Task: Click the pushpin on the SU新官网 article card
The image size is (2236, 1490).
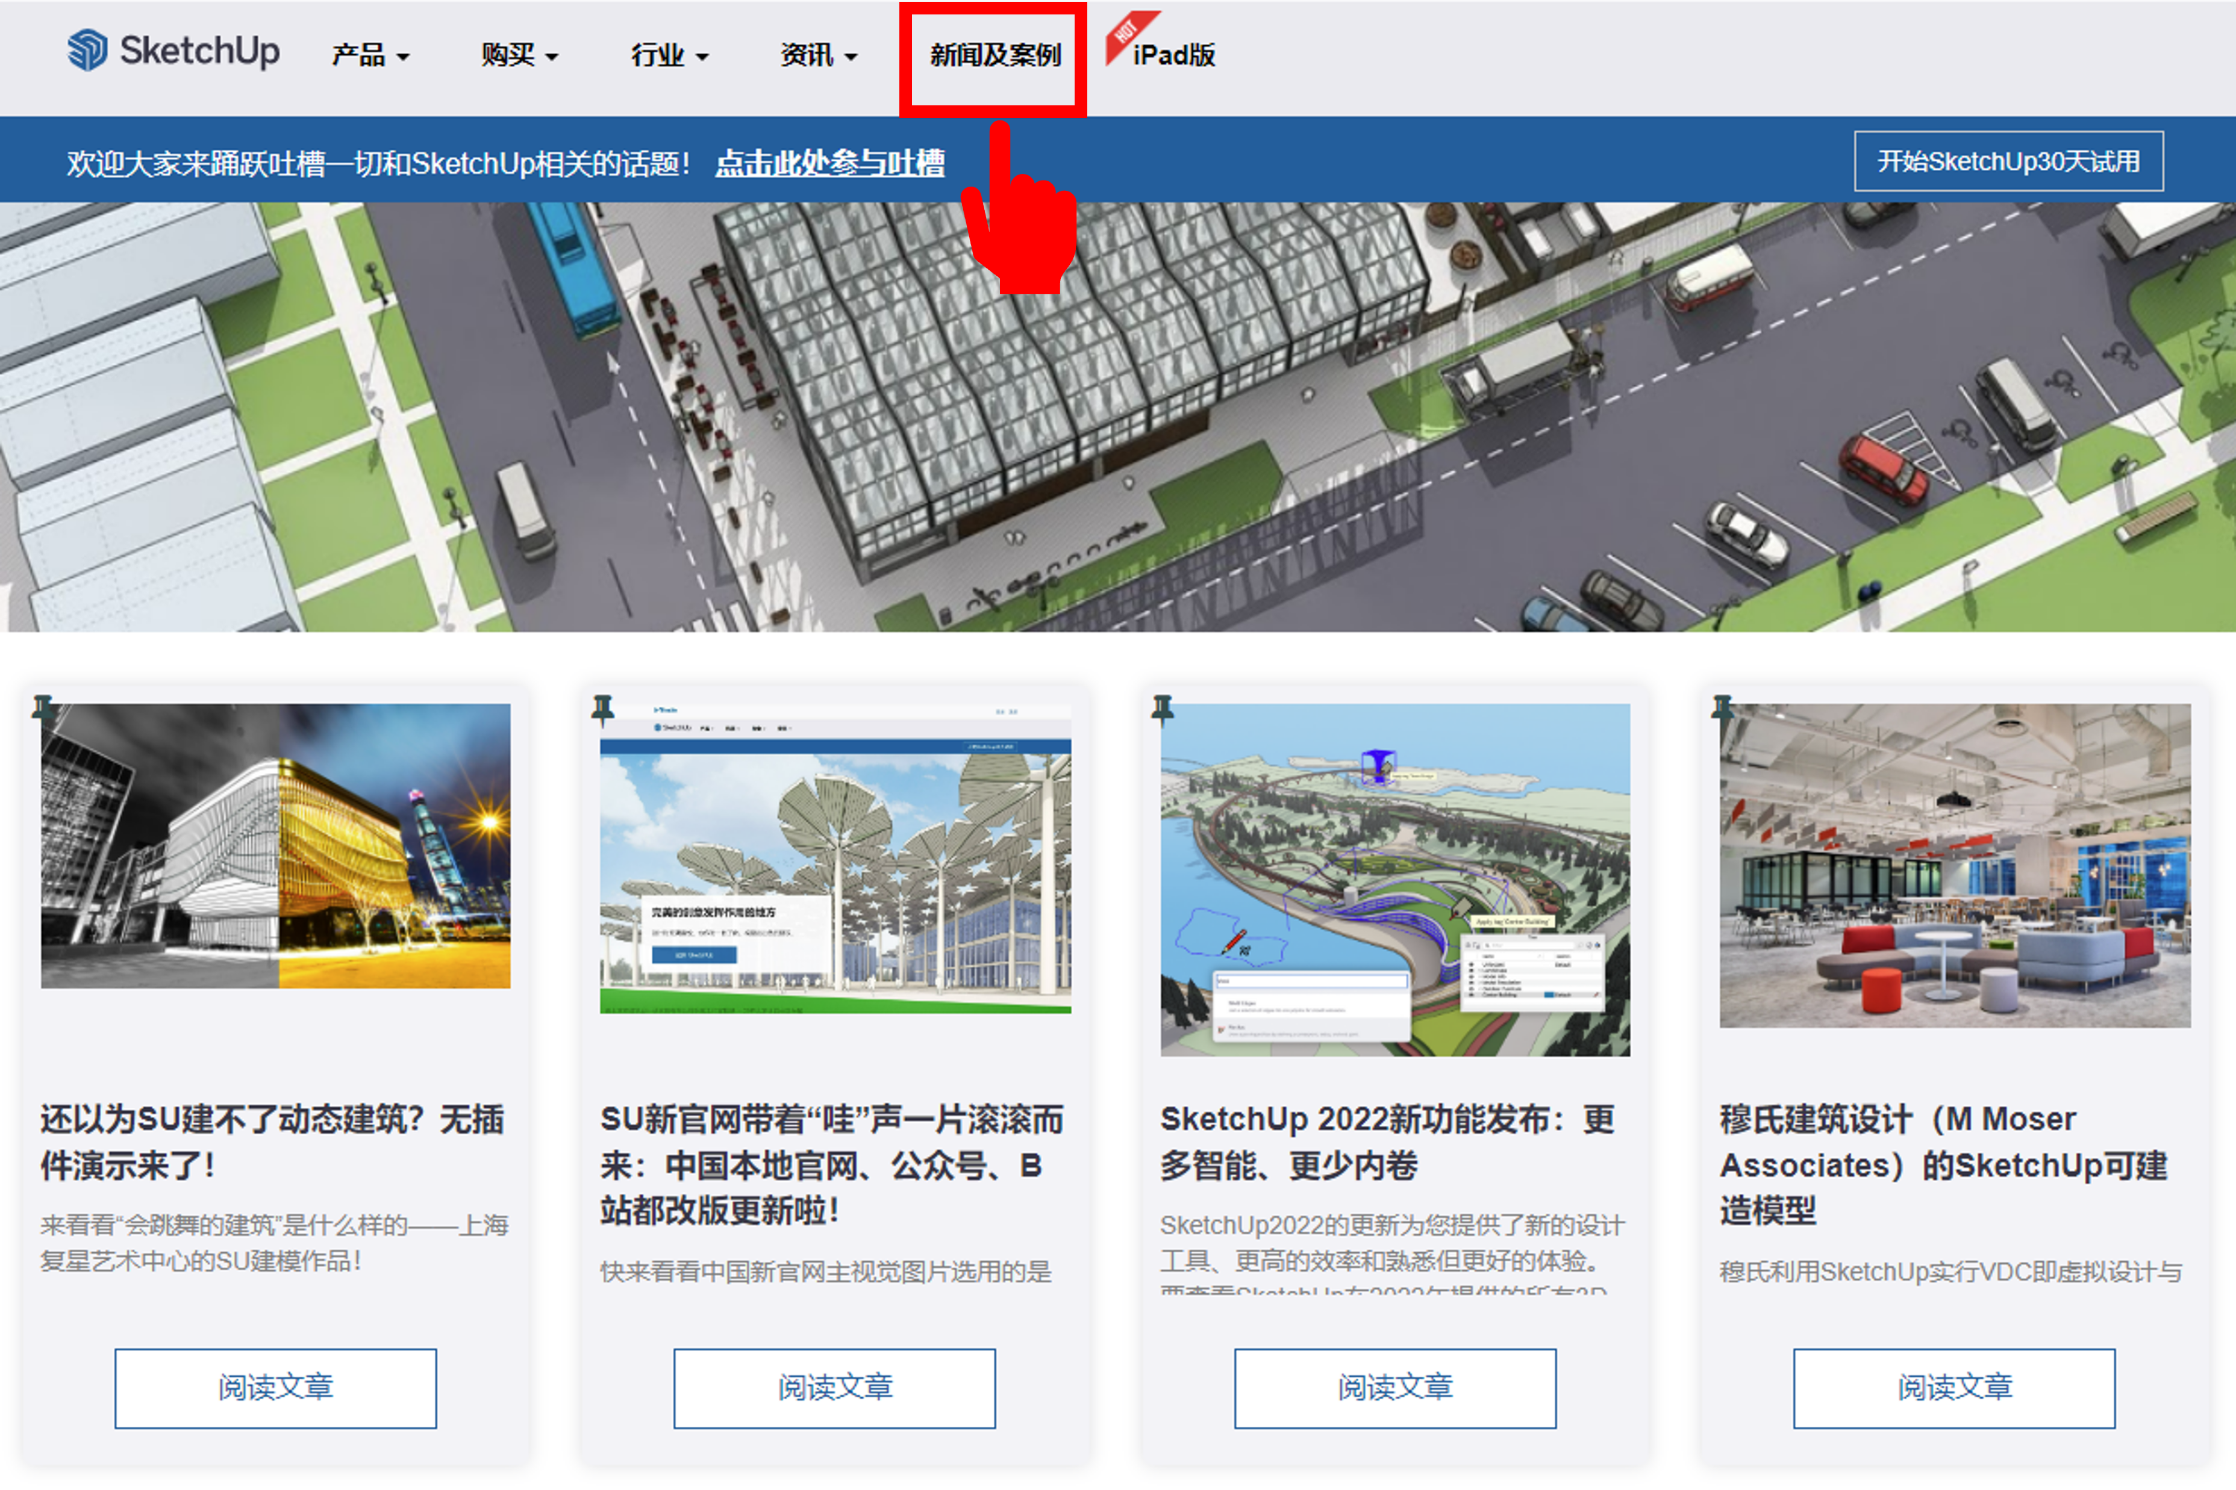Action: coord(603,710)
